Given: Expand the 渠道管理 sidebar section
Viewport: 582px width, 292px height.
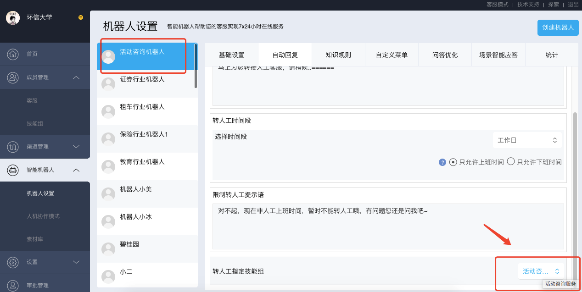Looking at the screenshot, I should tap(77, 147).
